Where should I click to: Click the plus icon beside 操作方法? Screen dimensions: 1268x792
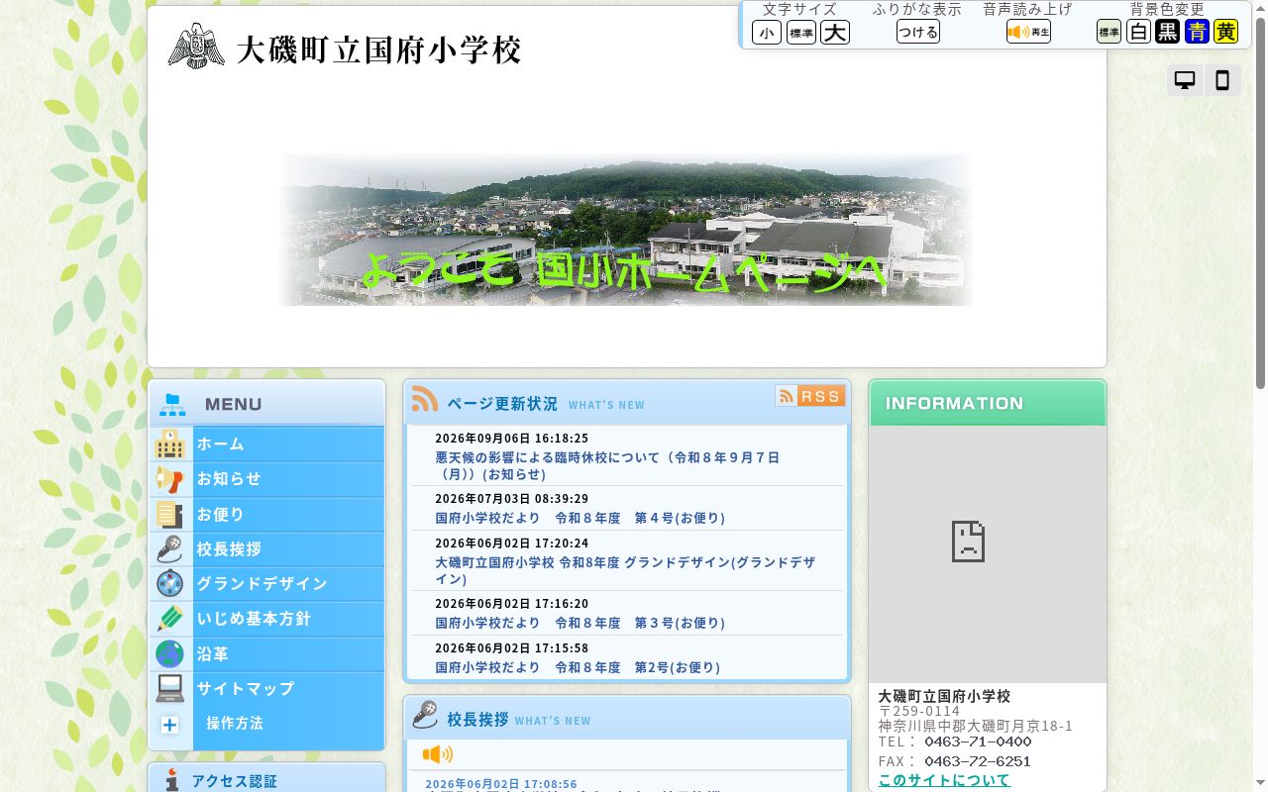169,725
